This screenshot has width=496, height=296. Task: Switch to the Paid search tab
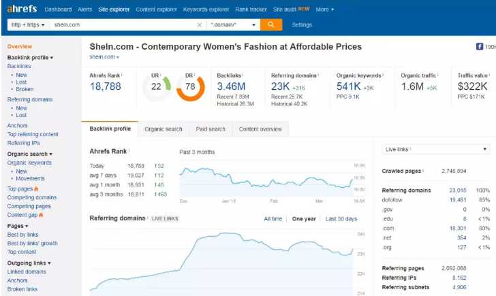[x=211, y=129]
